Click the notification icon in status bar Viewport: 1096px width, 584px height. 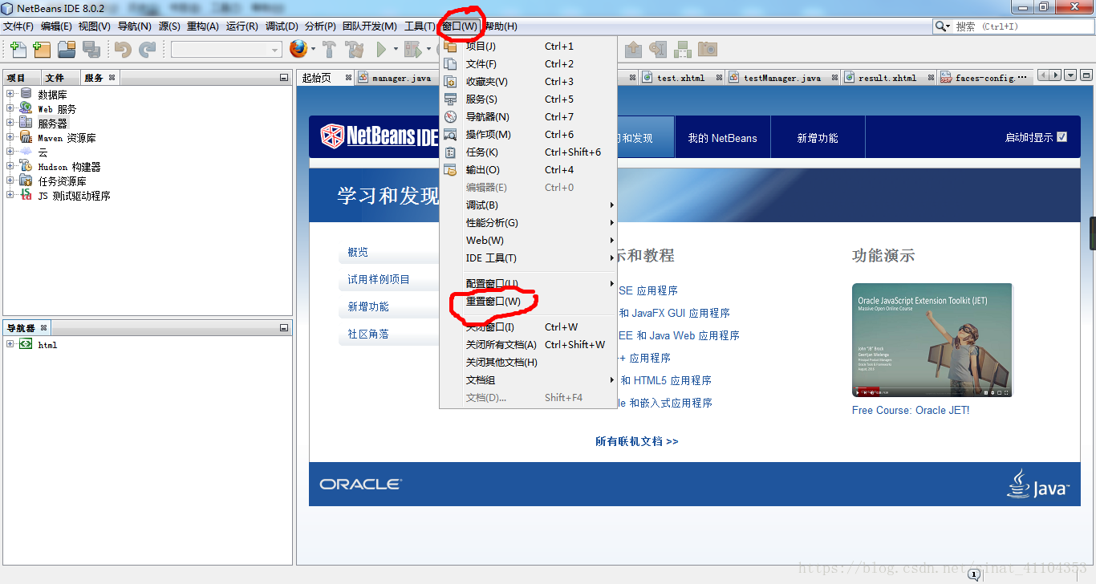pyautogui.click(x=974, y=574)
